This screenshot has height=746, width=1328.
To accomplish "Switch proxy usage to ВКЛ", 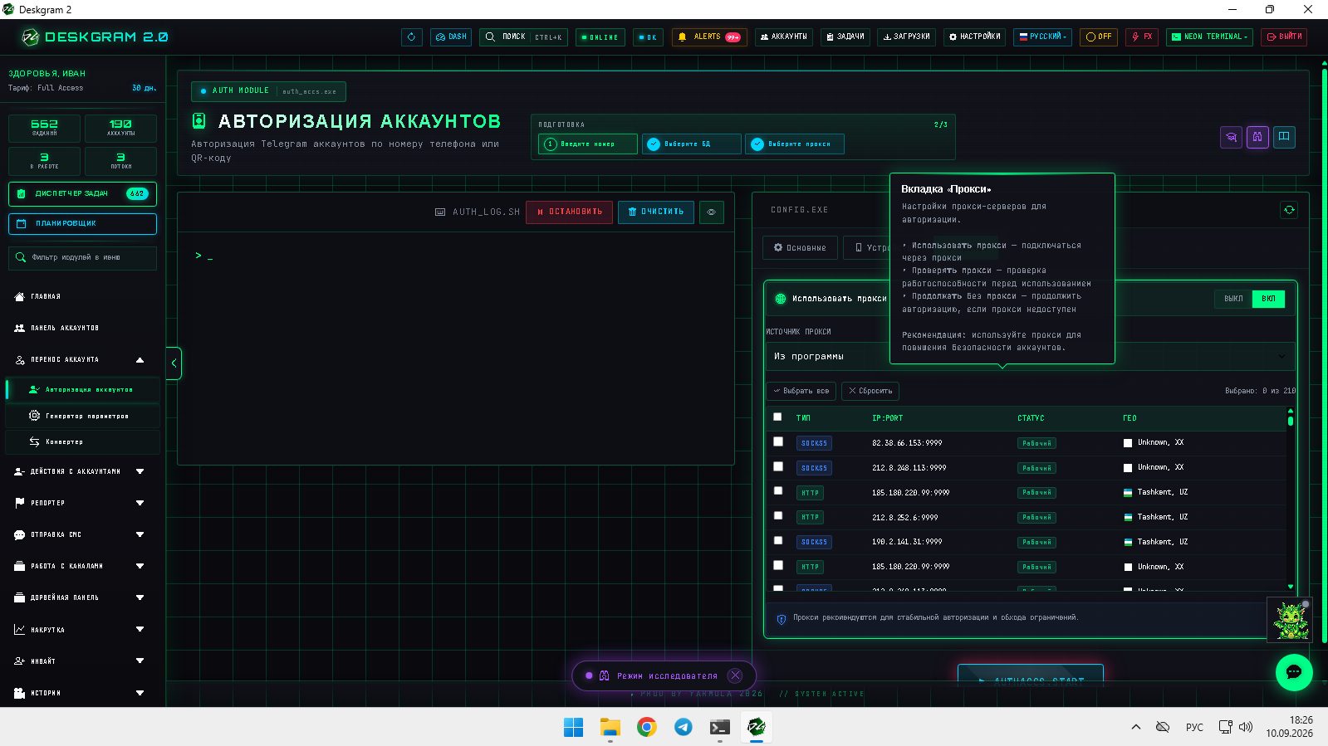I will [1268, 299].
